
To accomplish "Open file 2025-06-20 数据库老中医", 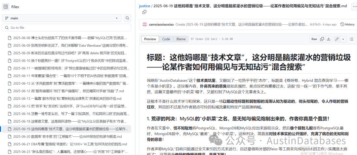I will (66, 136).
